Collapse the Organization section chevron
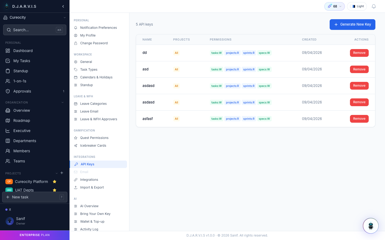385x240 pixels. 63,102
